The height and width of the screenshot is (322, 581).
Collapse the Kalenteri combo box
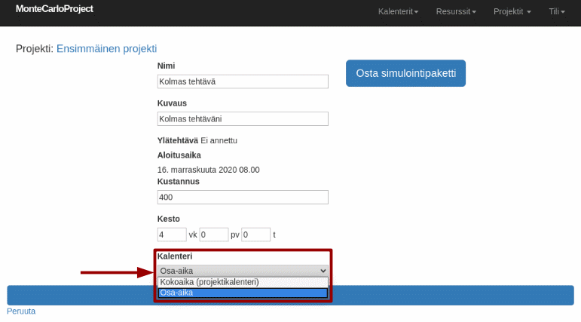point(243,271)
